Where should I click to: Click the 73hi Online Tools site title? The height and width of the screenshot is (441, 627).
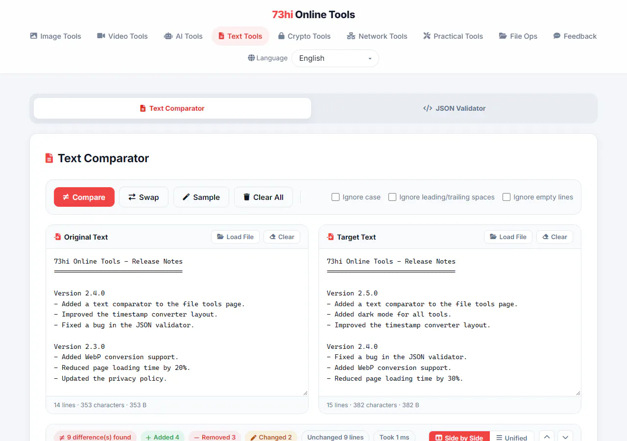tap(313, 15)
